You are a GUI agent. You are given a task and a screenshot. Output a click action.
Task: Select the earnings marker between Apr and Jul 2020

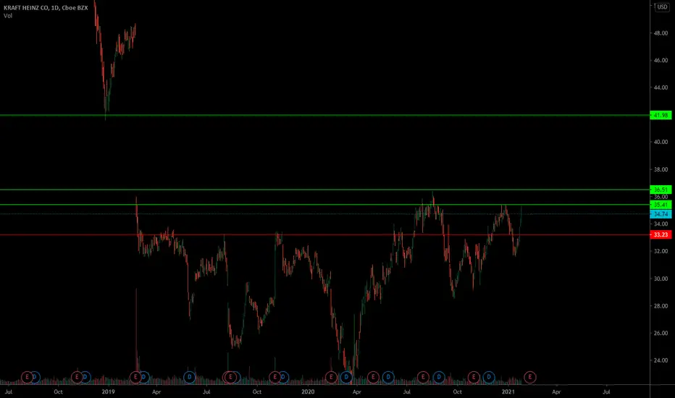pos(373,377)
